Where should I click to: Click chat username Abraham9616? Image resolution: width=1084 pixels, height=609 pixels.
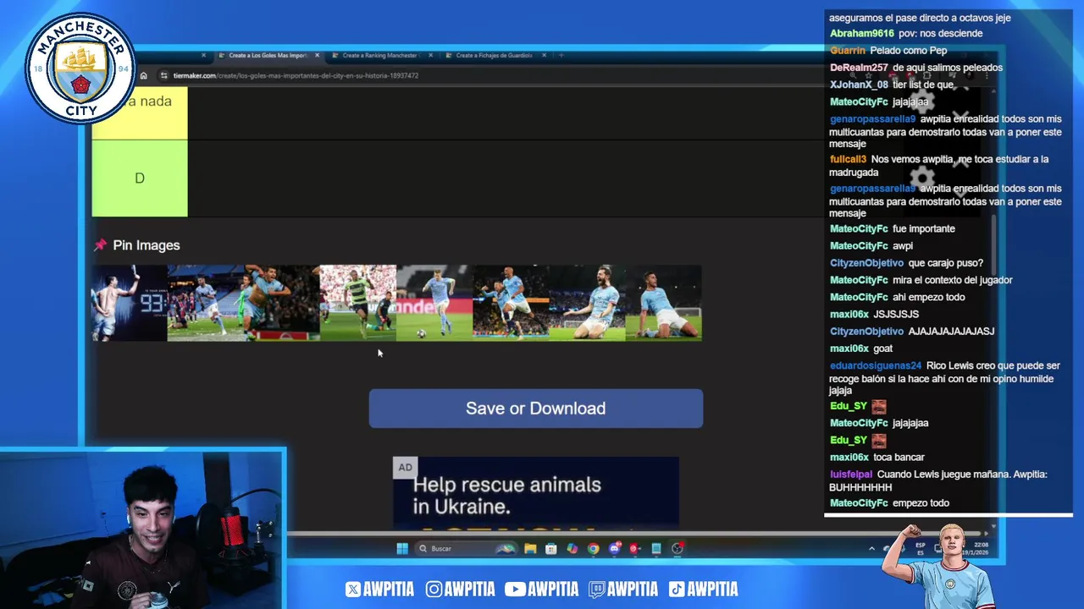click(x=861, y=34)
